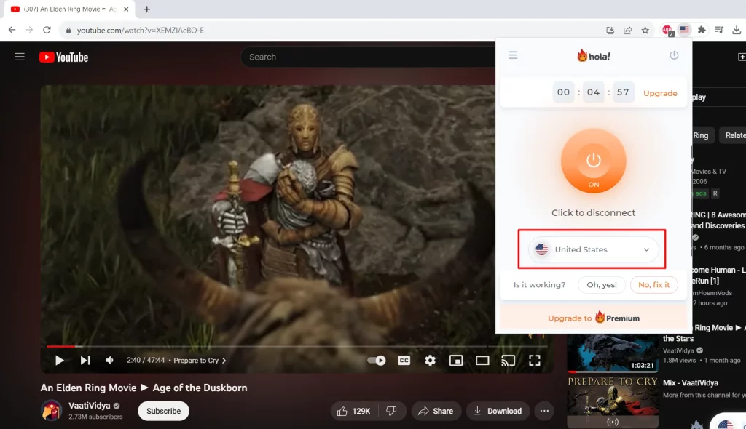This screenshot has height=429, width=746.
Task: Cast the video using the cast icon
Action: pyautogui.click(x=509, y=360)
